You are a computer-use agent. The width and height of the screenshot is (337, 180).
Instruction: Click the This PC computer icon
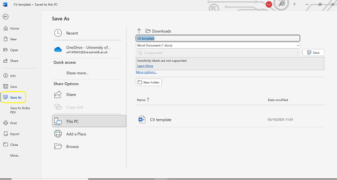click(58, 122)
